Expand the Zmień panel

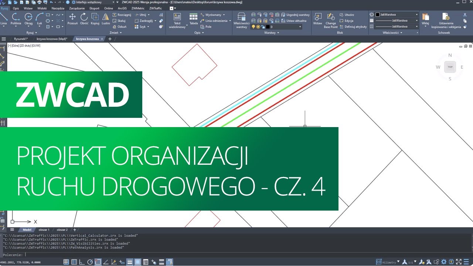[116, 33]
